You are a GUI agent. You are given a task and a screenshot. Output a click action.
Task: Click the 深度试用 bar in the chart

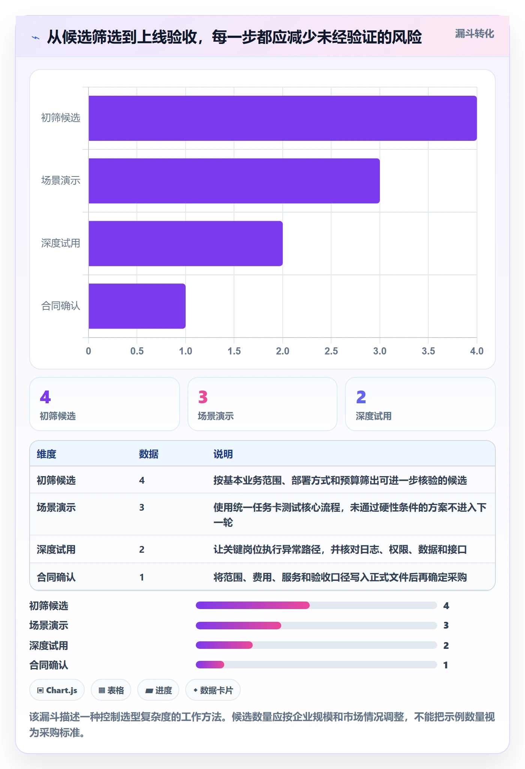[186, 243]
